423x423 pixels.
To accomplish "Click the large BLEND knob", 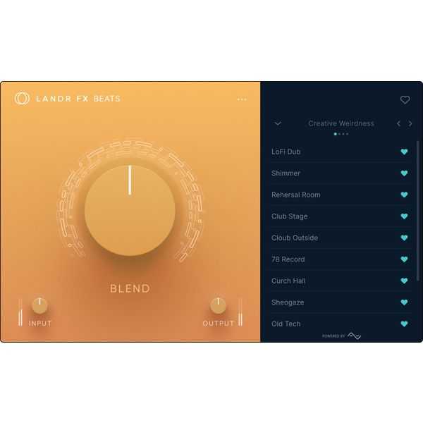I will click(130, 211).
